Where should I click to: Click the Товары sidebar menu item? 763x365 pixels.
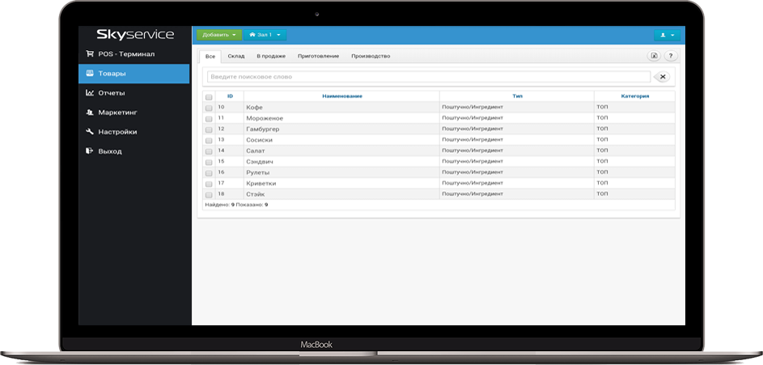click(x=134, y=74)
